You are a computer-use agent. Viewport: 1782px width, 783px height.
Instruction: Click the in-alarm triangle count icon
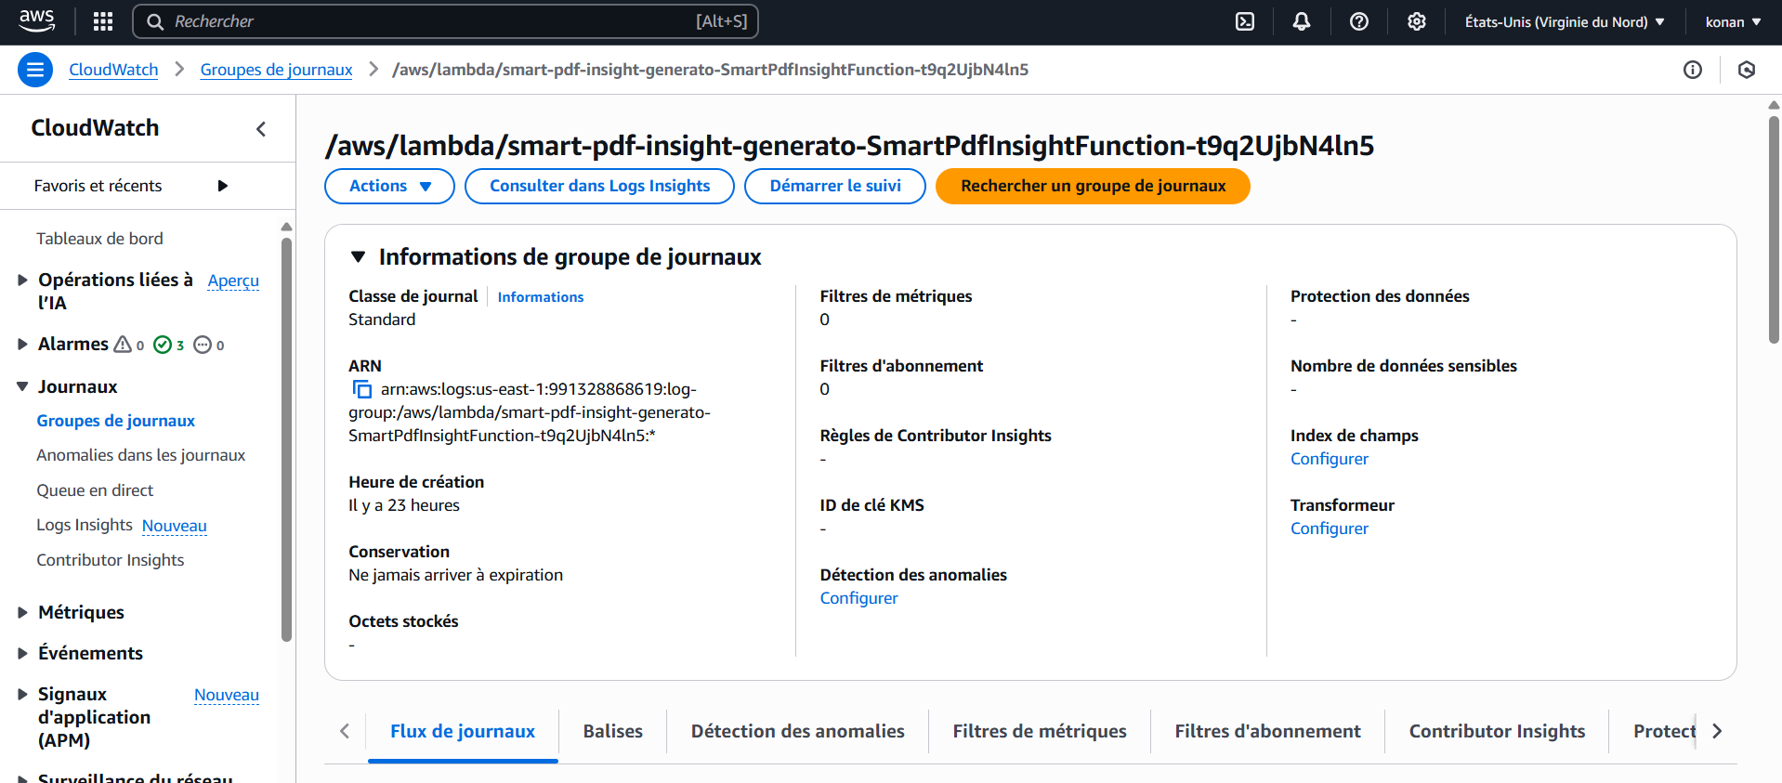(x=123, y=345)
